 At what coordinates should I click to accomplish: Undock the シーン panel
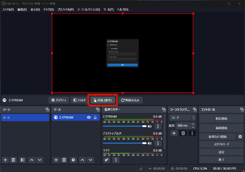coord(47,110)
